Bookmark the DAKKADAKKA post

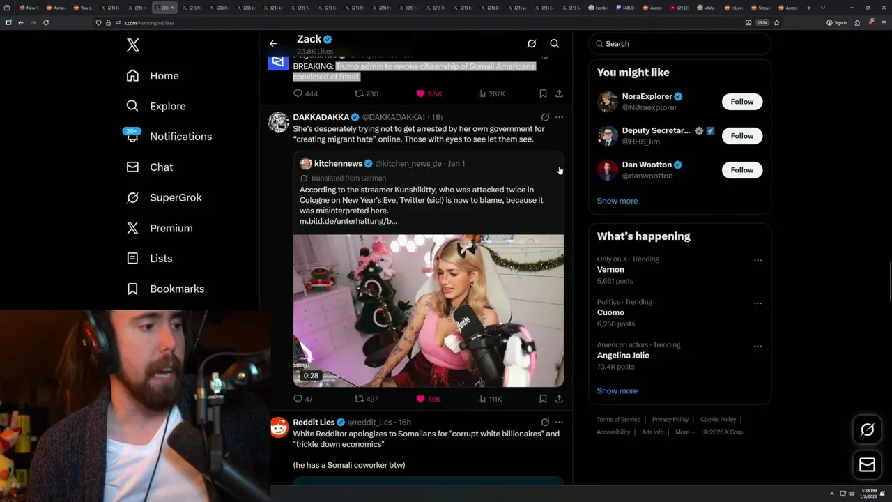(x=543, y=399)
